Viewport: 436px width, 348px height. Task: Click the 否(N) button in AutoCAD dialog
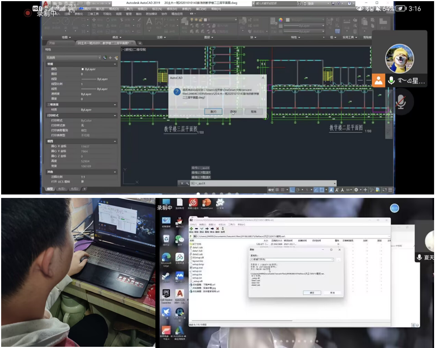click(x=233, y=111)
